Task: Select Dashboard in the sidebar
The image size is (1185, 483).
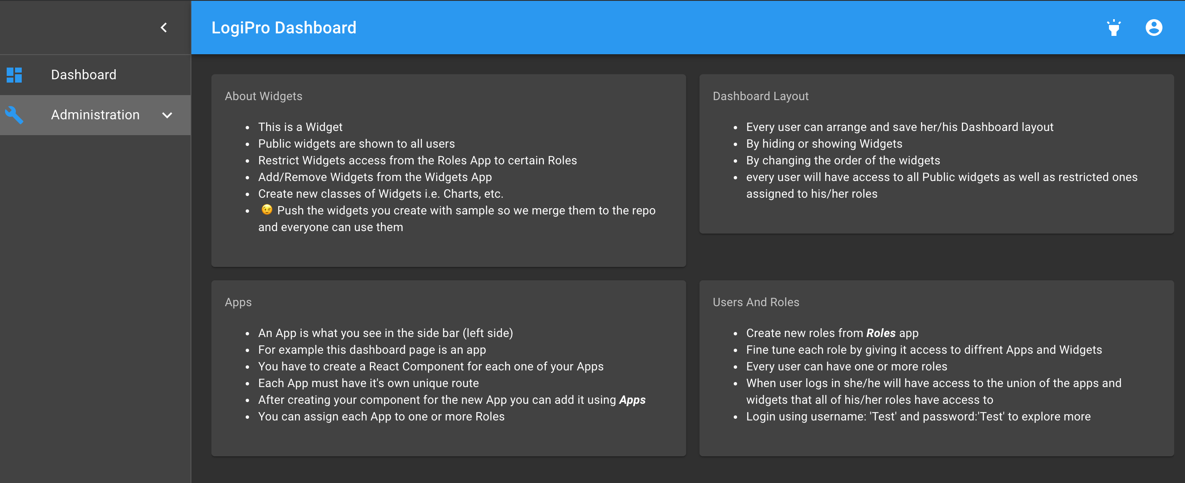Action: point(84,74)
